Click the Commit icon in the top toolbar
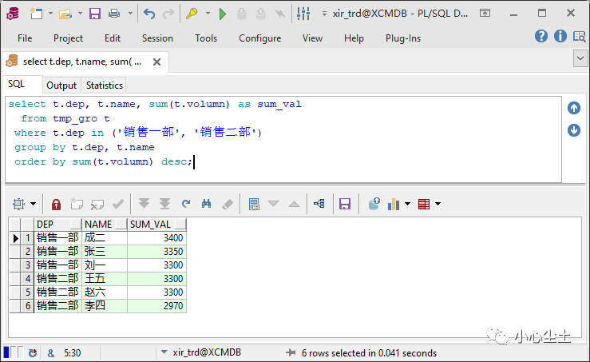This screenshot has height=362, width=590. click(x=242, y=14)
